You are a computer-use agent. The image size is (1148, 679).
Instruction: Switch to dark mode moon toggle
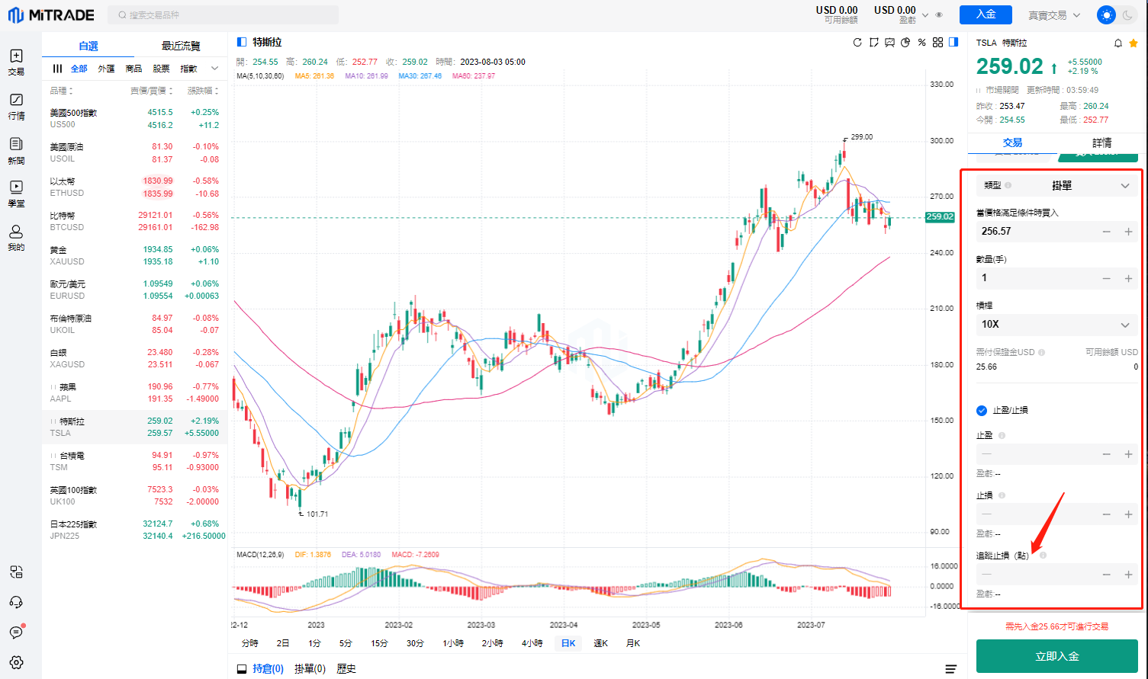tap(1127, 14)
